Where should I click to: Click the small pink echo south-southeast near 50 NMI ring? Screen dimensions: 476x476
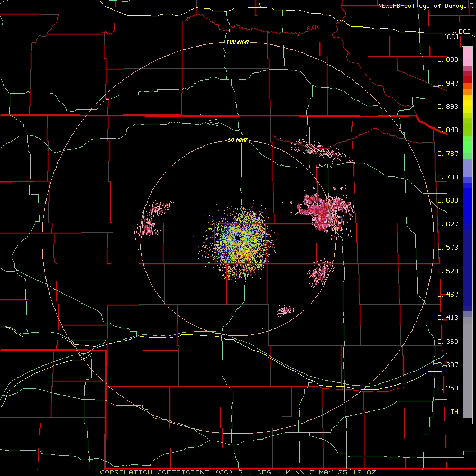(x=286, y=310)
